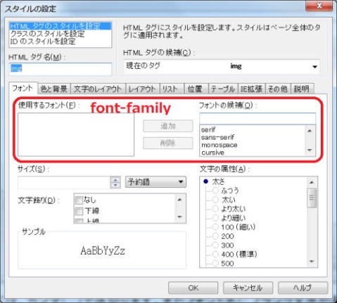Click 文字の属性 scrollbar thumb
Image resolution: width=337 pixels, height=303 pixels.
click(x=312, y=198)
